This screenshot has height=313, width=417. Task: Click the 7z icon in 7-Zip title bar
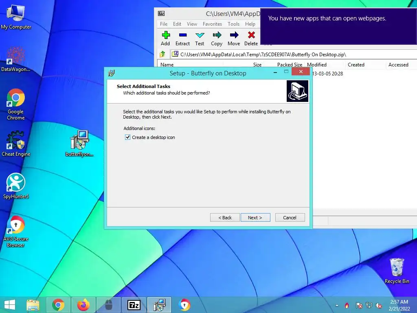[161, 13]
